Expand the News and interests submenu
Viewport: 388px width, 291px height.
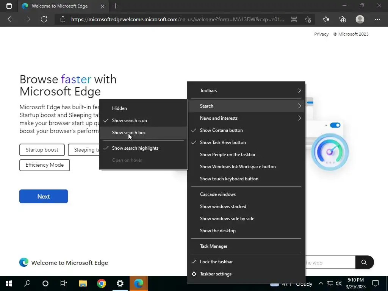point(246,118)
